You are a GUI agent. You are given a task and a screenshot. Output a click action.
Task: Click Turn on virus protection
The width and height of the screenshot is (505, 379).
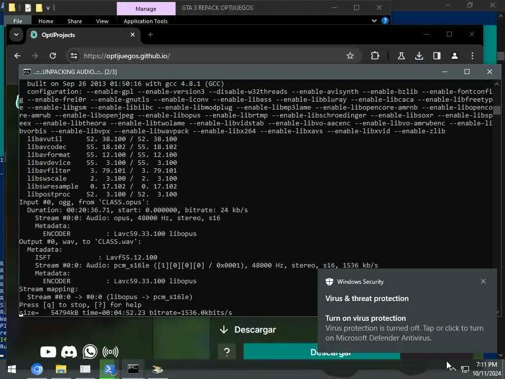point(365,318)
